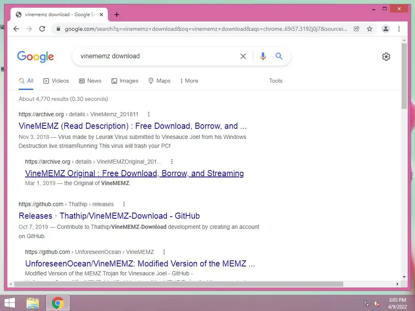415x311 pixels.
Task: Focus the Chrome address bar URL
Action: tap(205, 29)
